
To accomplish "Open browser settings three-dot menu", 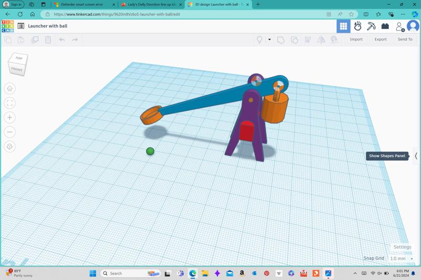I will pos(403,14).
